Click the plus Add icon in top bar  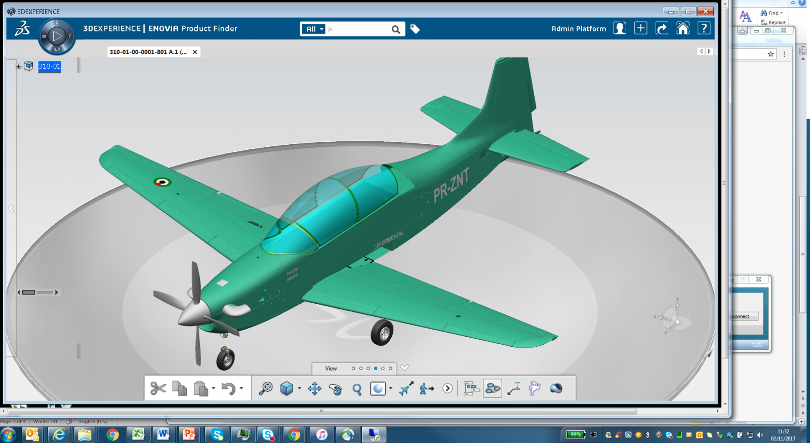pos(641,28)
